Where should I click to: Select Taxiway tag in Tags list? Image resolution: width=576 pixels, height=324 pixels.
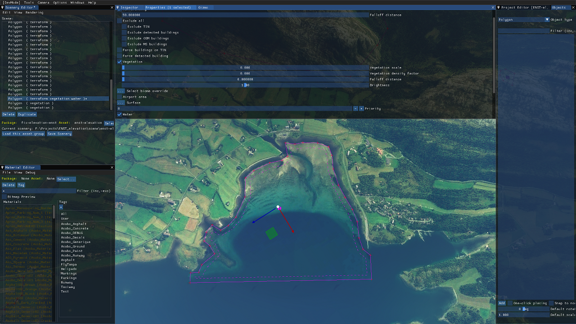click(x=68, y=287)
